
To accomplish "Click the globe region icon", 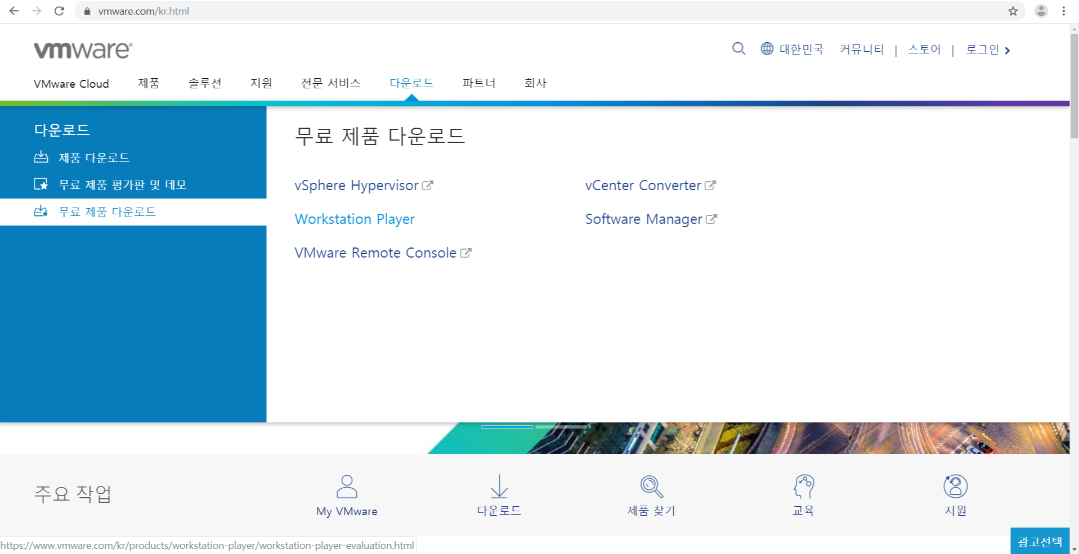I will click(x=767, y=49).
